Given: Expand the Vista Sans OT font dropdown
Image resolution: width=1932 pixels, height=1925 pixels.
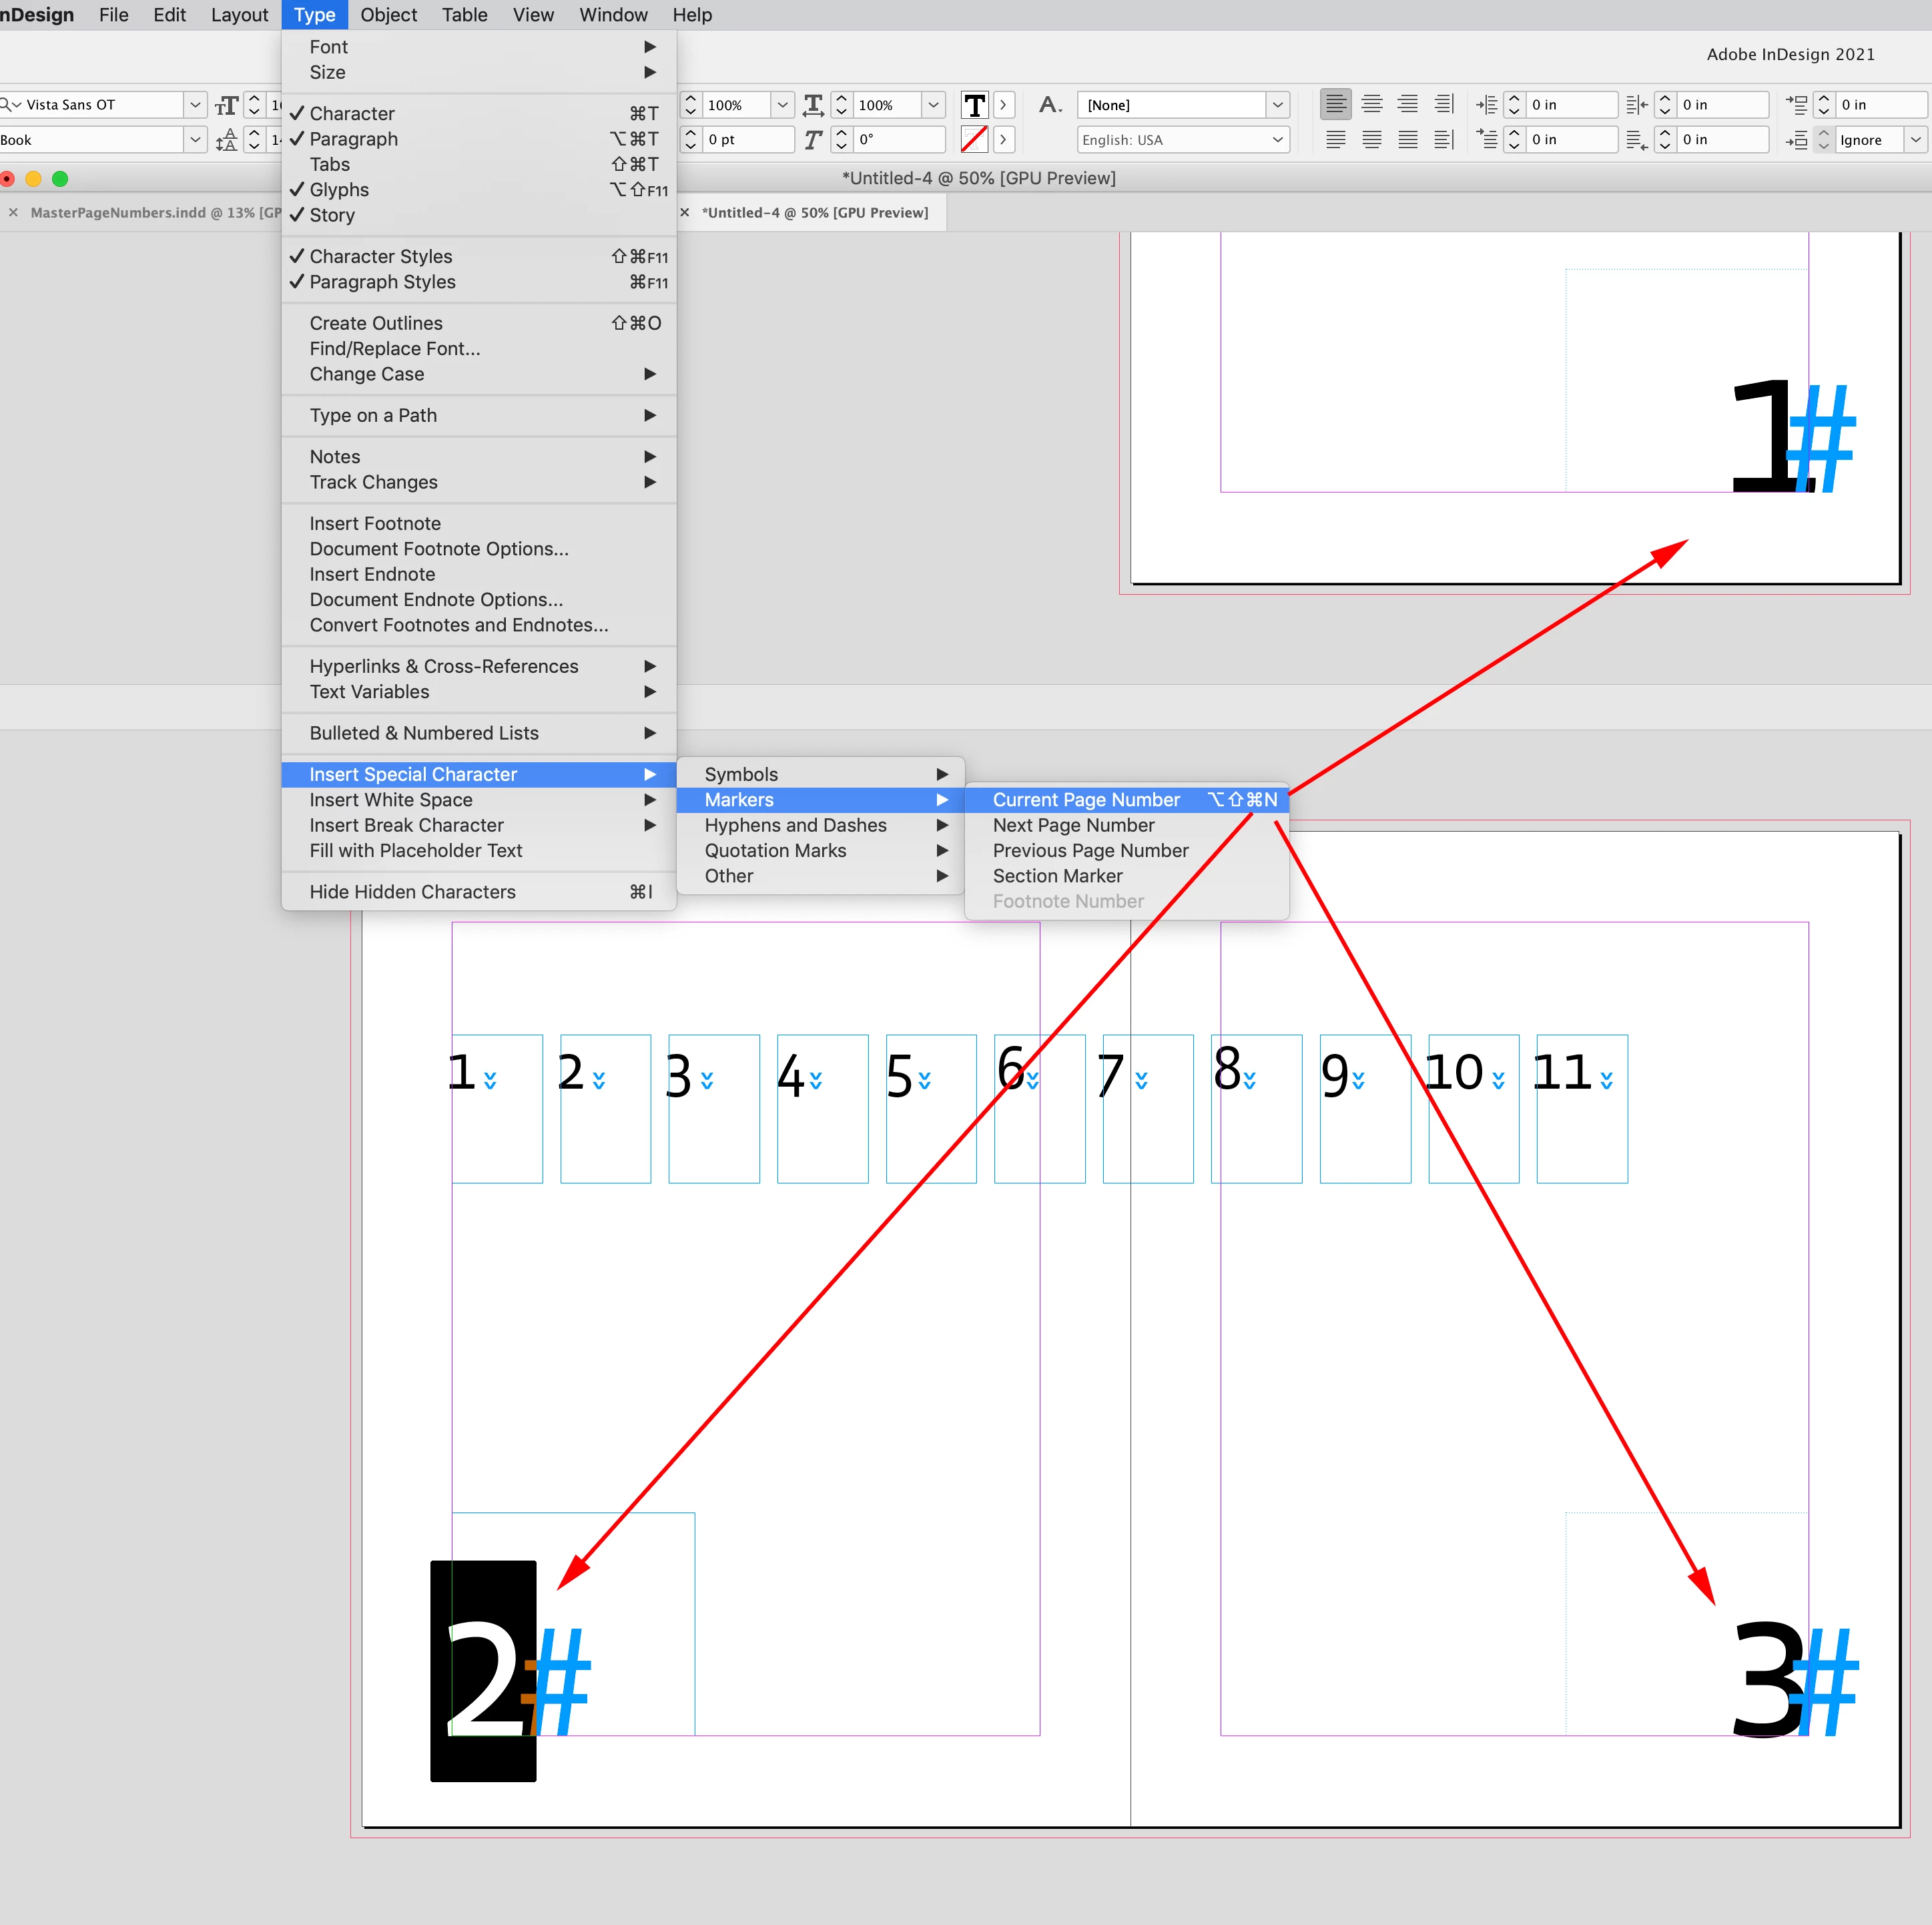Looking at the screenshot, I should tap(195, 105).
